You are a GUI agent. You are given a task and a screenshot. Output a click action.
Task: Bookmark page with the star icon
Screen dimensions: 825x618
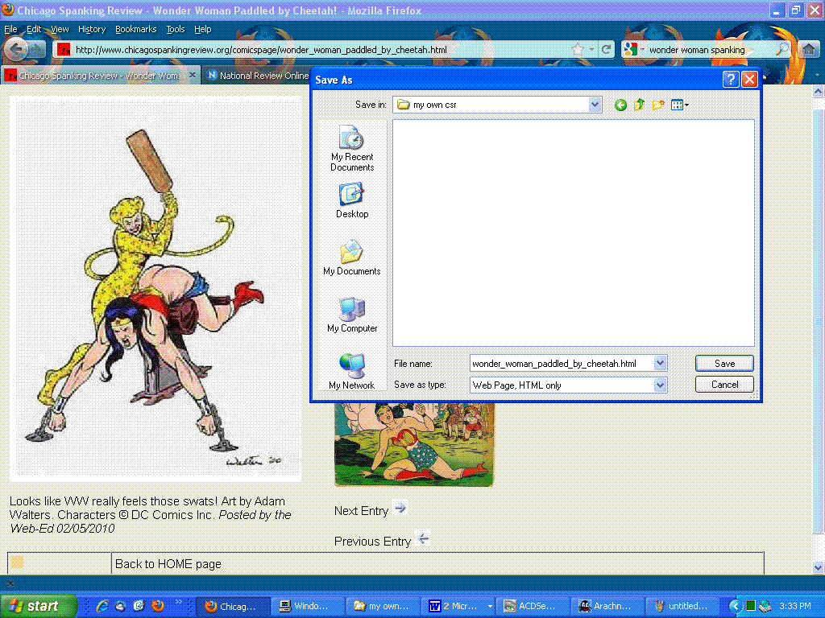578,50
